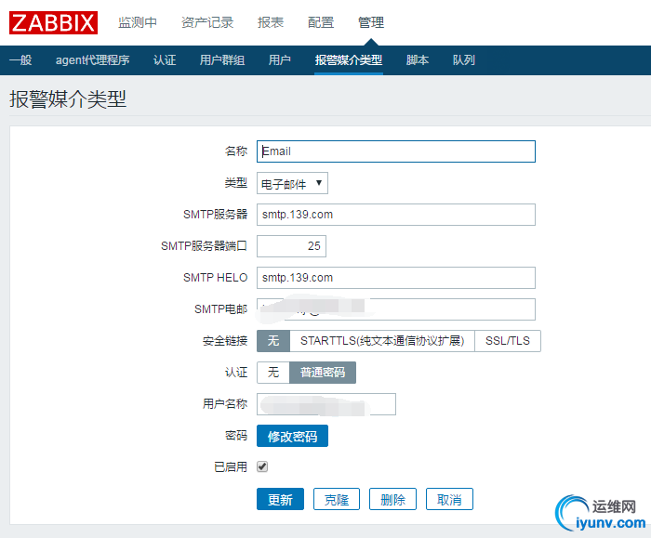Expand the 类型 dropdown showing 电子邮件
651x538 pixels.
[x=292, y=183]
